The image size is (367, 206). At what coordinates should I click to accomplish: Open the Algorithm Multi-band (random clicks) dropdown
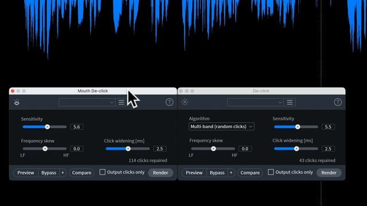click(x=221, y=126)
